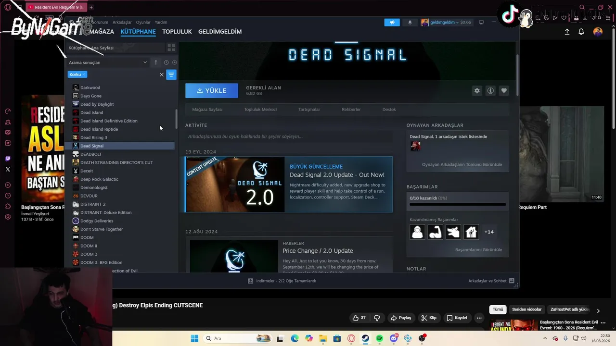The image size is (616, 346).
Task: Open Steam notifications bell
Action: click(x=410, y=22)
